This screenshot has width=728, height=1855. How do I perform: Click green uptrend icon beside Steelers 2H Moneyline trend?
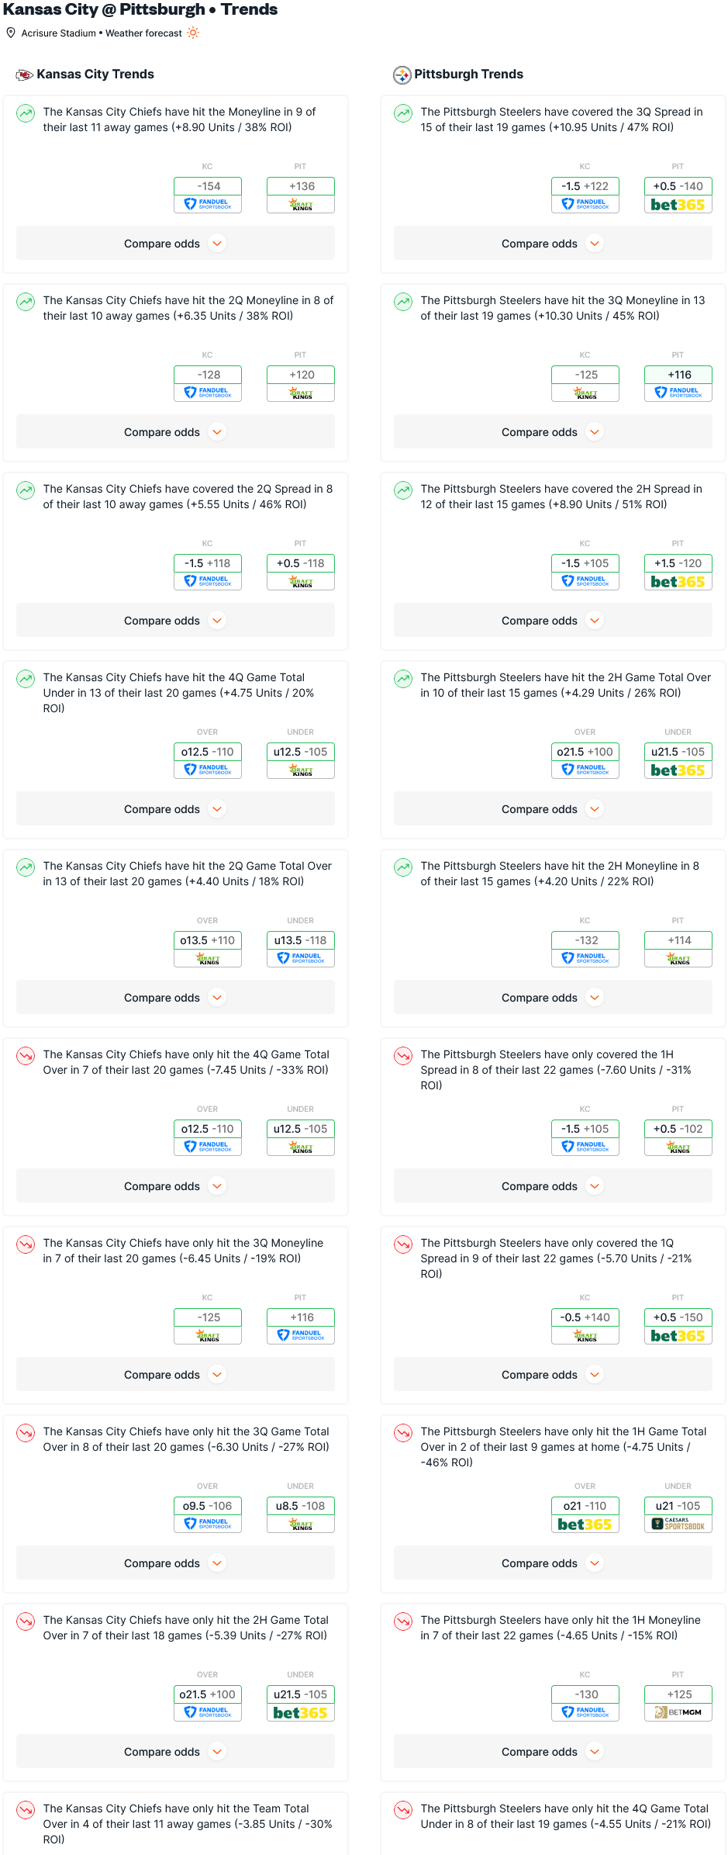[x=403, y=867]
